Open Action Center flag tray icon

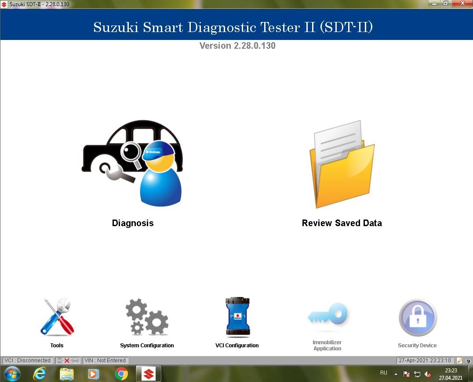click(x=406, y=374)
